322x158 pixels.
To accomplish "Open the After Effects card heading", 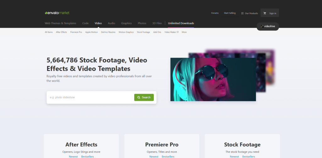I will pos(81,144).
